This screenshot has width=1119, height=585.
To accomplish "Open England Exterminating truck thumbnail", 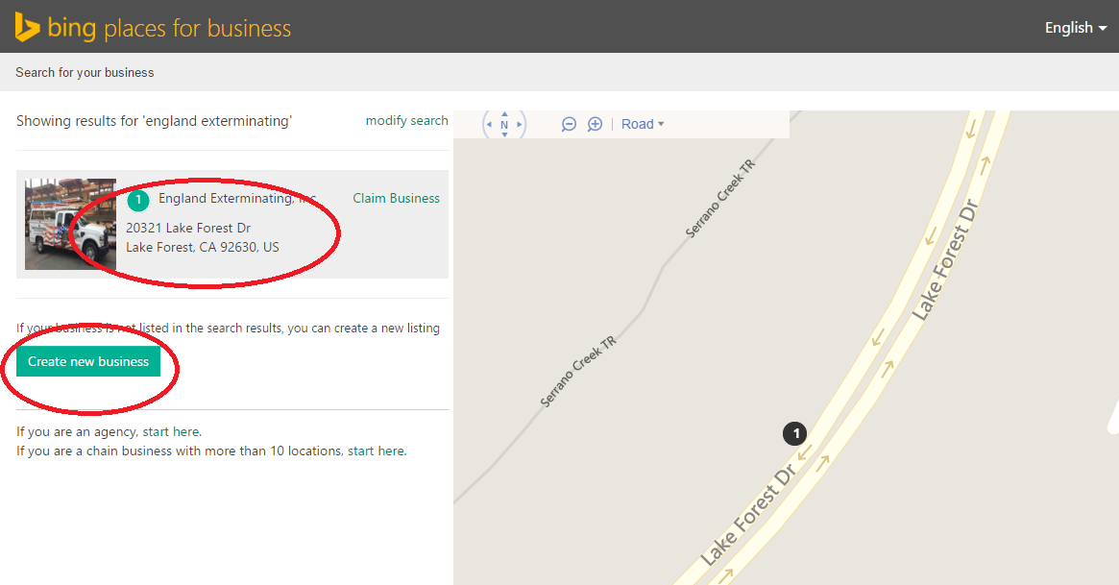I will pyautogui.click(x=71, y=224).
